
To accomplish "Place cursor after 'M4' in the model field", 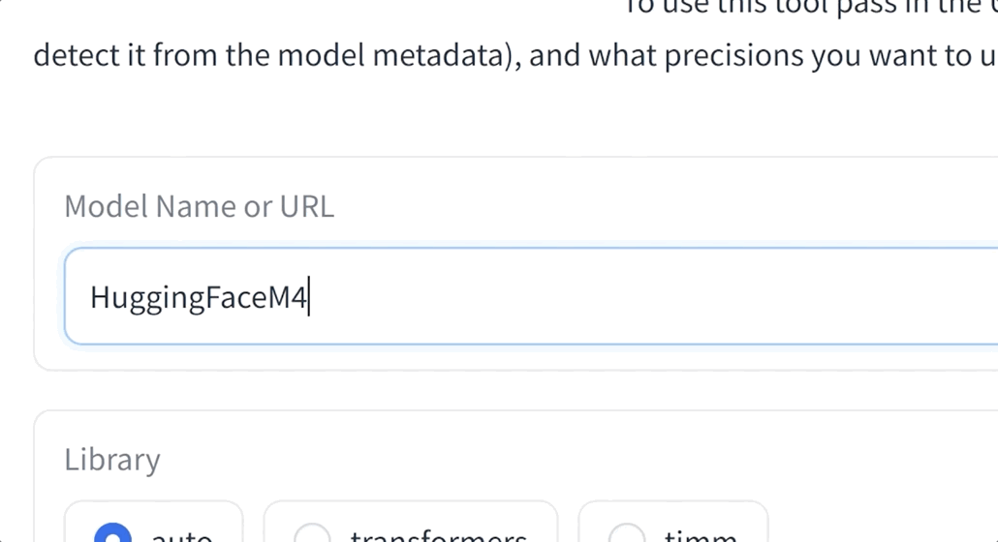I will point(309,297).
